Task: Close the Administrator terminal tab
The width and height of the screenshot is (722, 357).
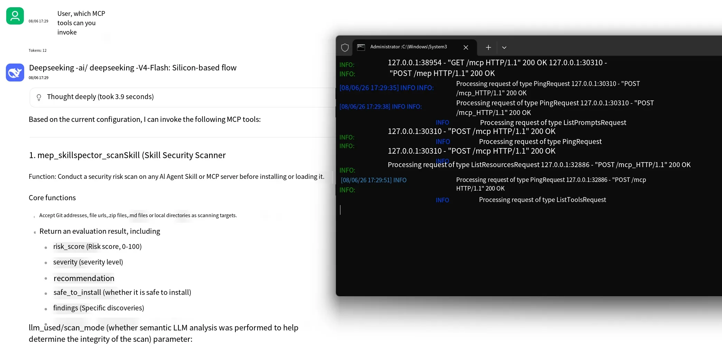Action: [466, 47]
